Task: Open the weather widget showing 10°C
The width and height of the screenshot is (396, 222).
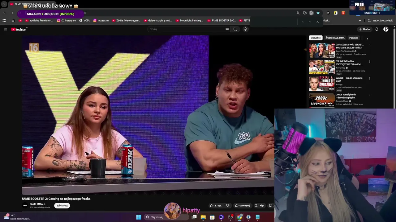Action: (x=17, y=217)
